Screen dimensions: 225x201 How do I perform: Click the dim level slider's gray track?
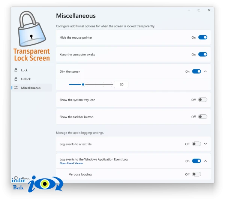pyautogui.click(x=99, y=84)
